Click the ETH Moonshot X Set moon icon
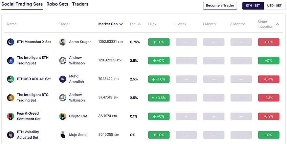The image size is (287, 144). pyautogui.click(x=10, y=42)
